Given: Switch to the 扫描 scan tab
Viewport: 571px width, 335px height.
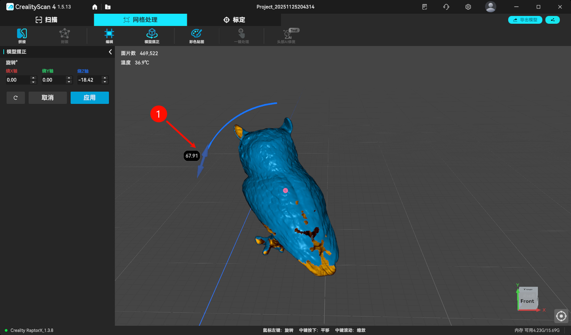Looking at the screenshot, I should [46, 20].
